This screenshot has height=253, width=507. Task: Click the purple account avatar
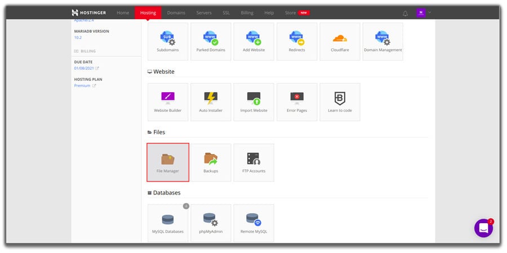[x=421, y=13]
